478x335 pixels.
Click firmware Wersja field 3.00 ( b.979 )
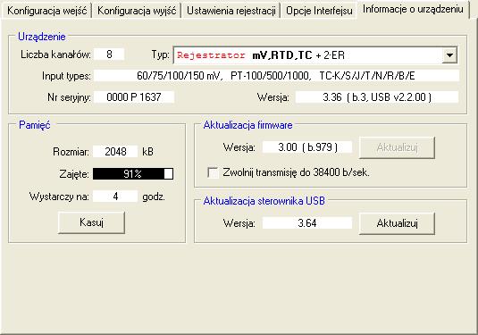click(x=307, y=147)
